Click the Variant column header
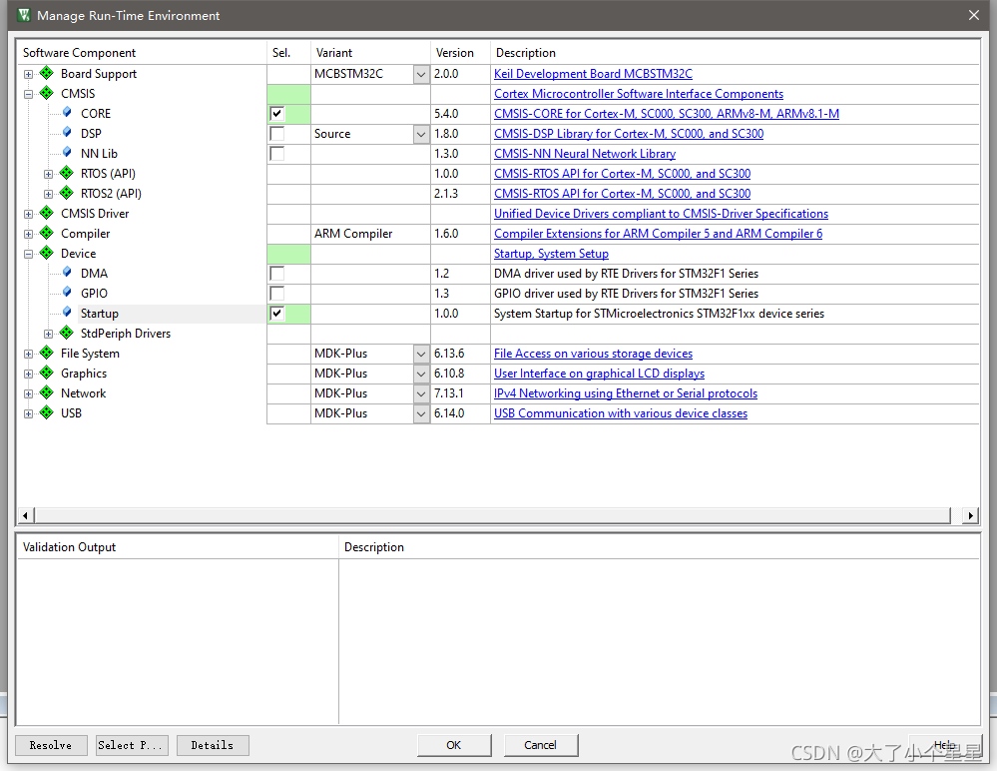Image resolution: width=997 pixels, height=771 pixels. click(x=370, y=53)
